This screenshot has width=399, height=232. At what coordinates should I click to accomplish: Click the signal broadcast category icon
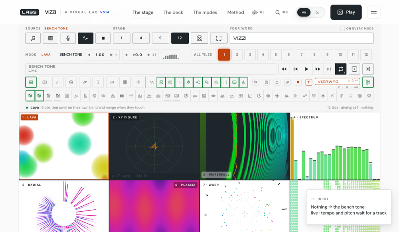click(112, 82)
